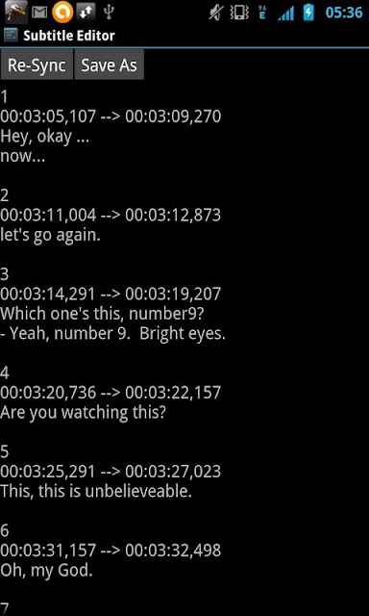
Task: Tap the 05:36 clock in status bar
Action: [344, 13]
